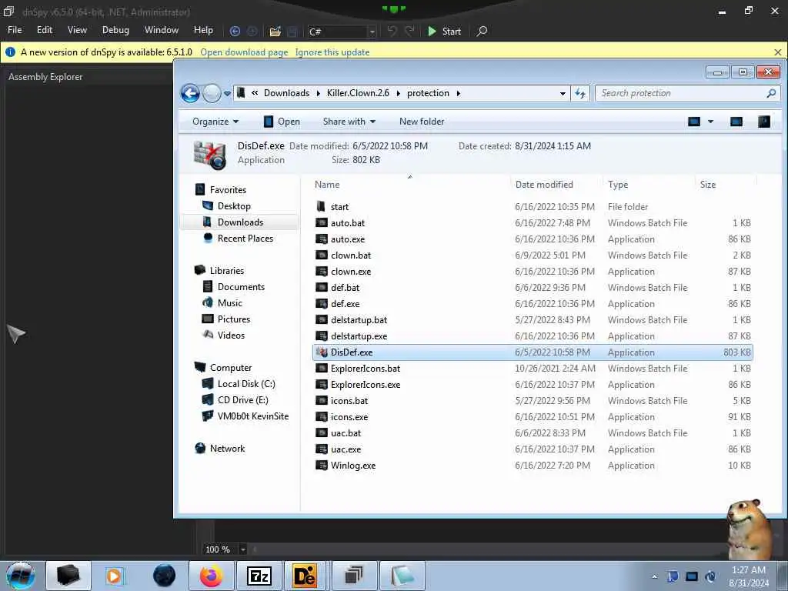The image size is (788, 591).
Task: Select Desktop under Favorites
Action: [x=234, y=206]
